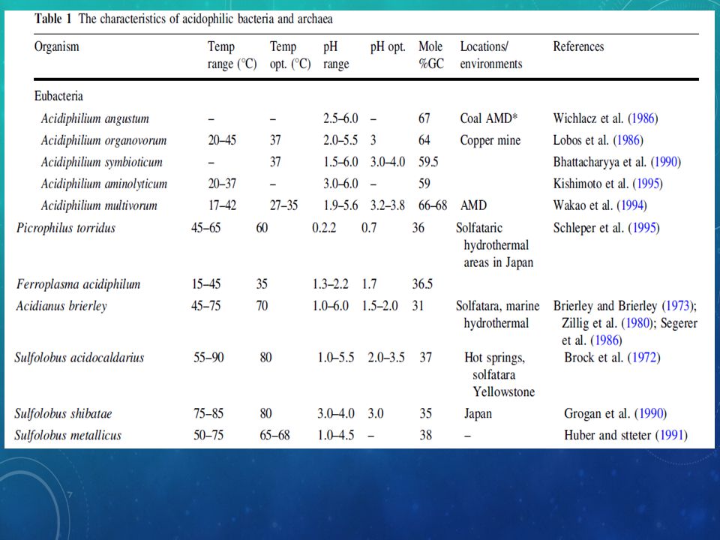This screenshot has width=720, height=540.
Task: Open the 1995 link for Kishimoto et al.
Action: [x=647, y=184]
